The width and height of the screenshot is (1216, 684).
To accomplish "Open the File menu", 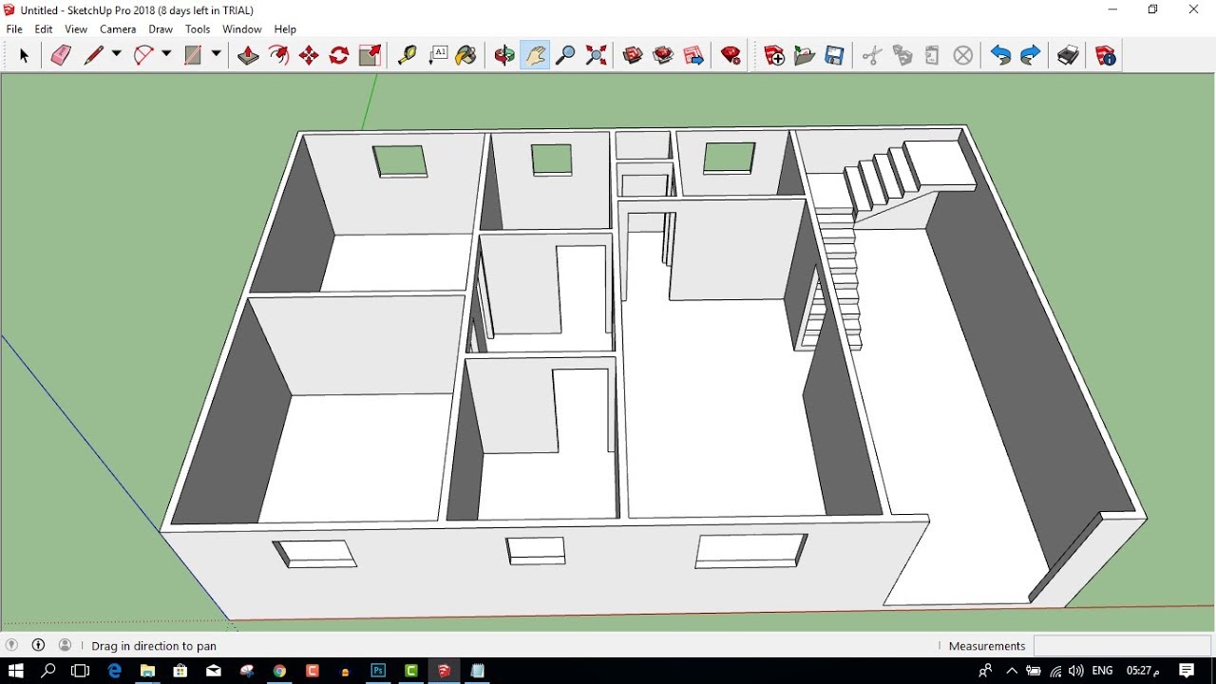I will 14,29.
